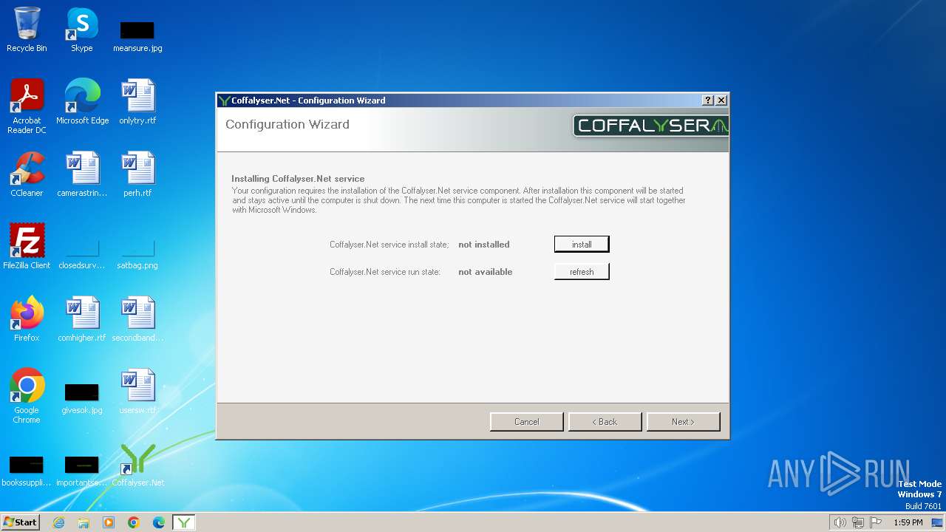Select the Google Chrome desktop shortcut
The width and height of the screenshot is (946, 532).
(27, 396)
